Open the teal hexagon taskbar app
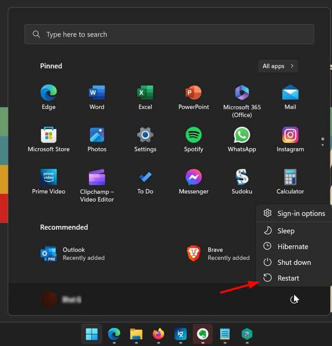The image size is (332, 346). (x=247, y=334)
